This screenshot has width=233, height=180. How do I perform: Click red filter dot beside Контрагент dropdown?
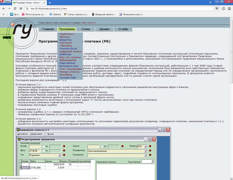point(150,155)
